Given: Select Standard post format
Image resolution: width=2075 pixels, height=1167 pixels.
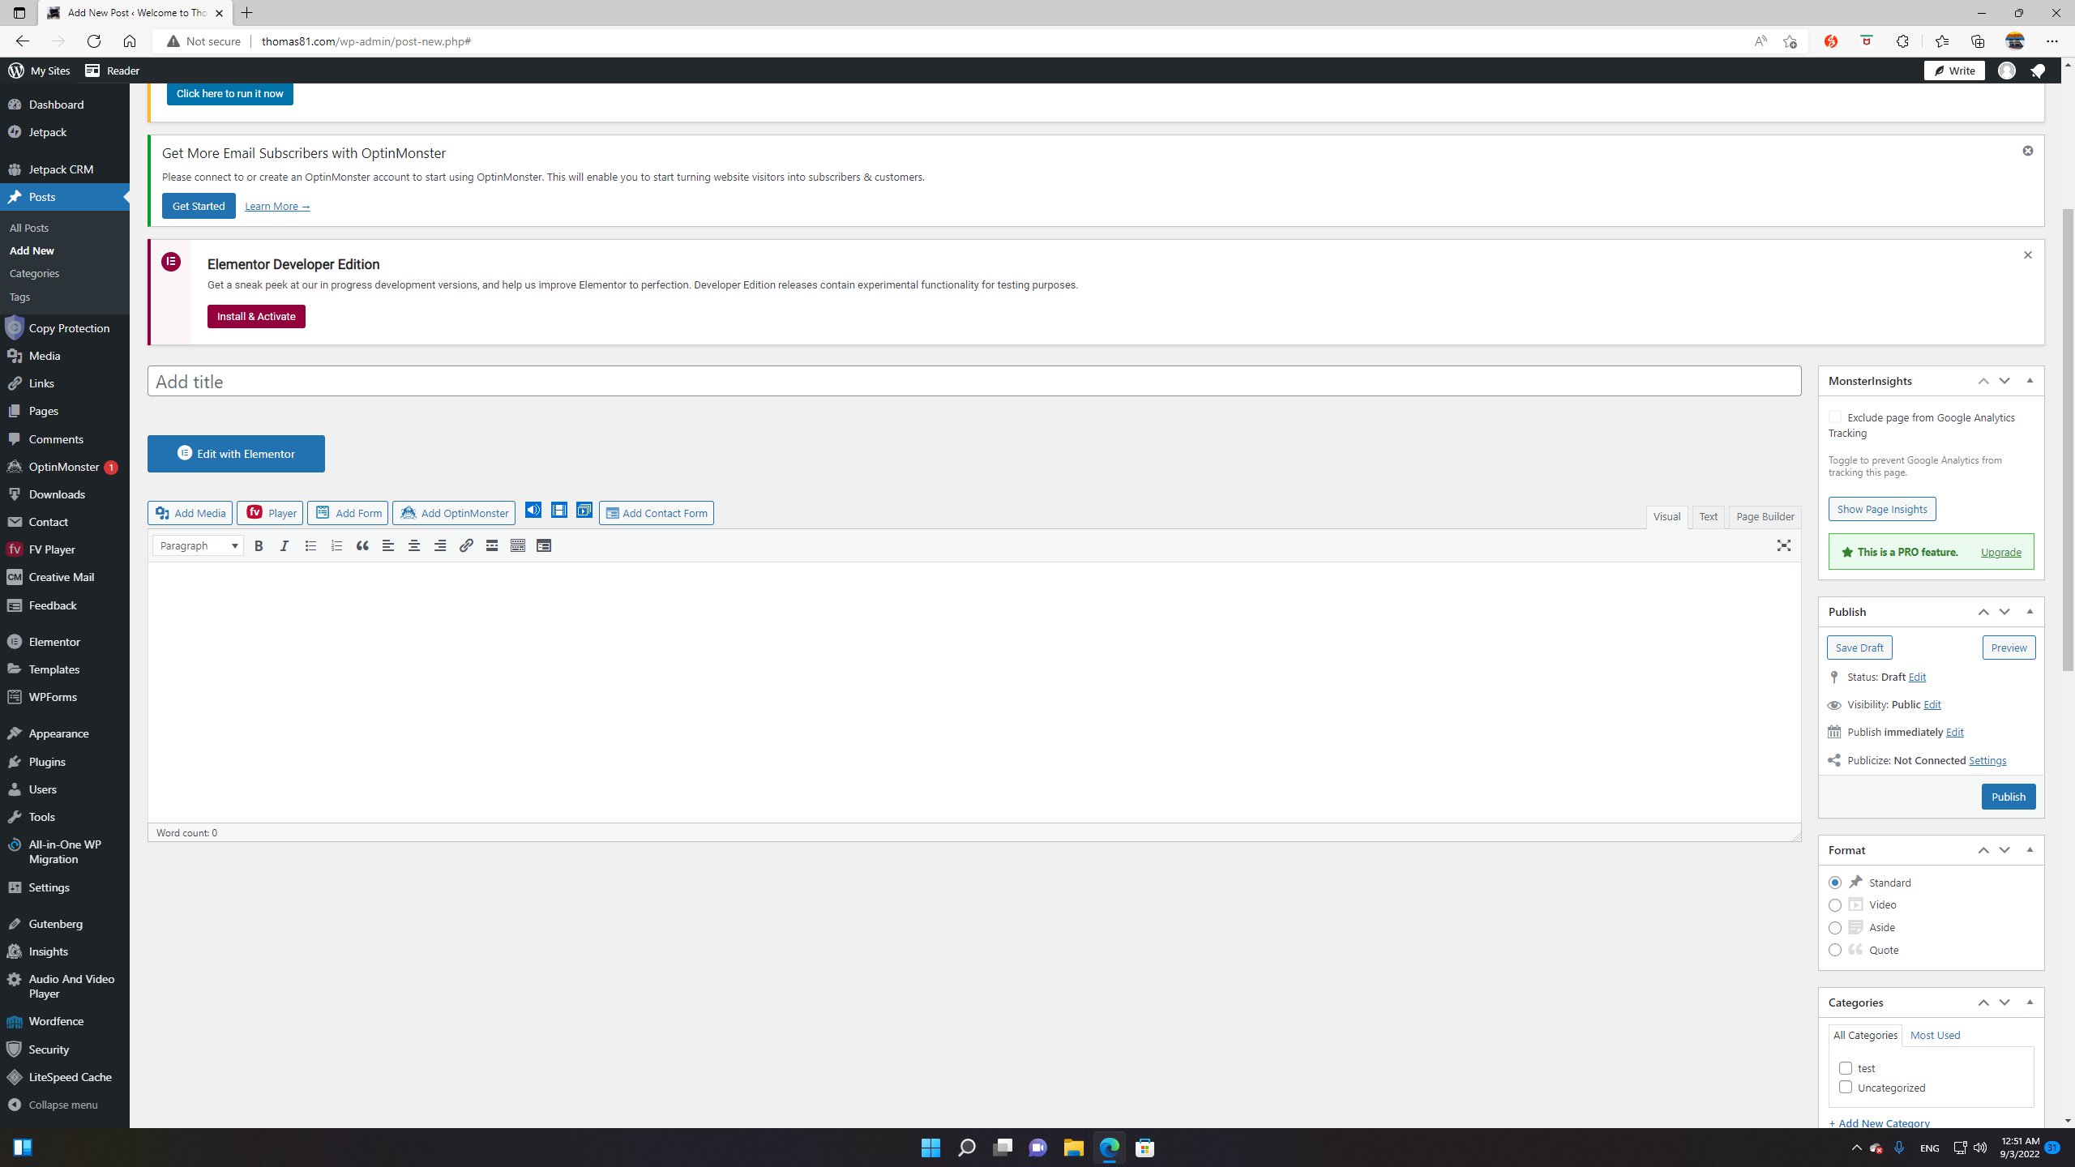Looking at the screenshot, I should click(x=1835, y=883).
